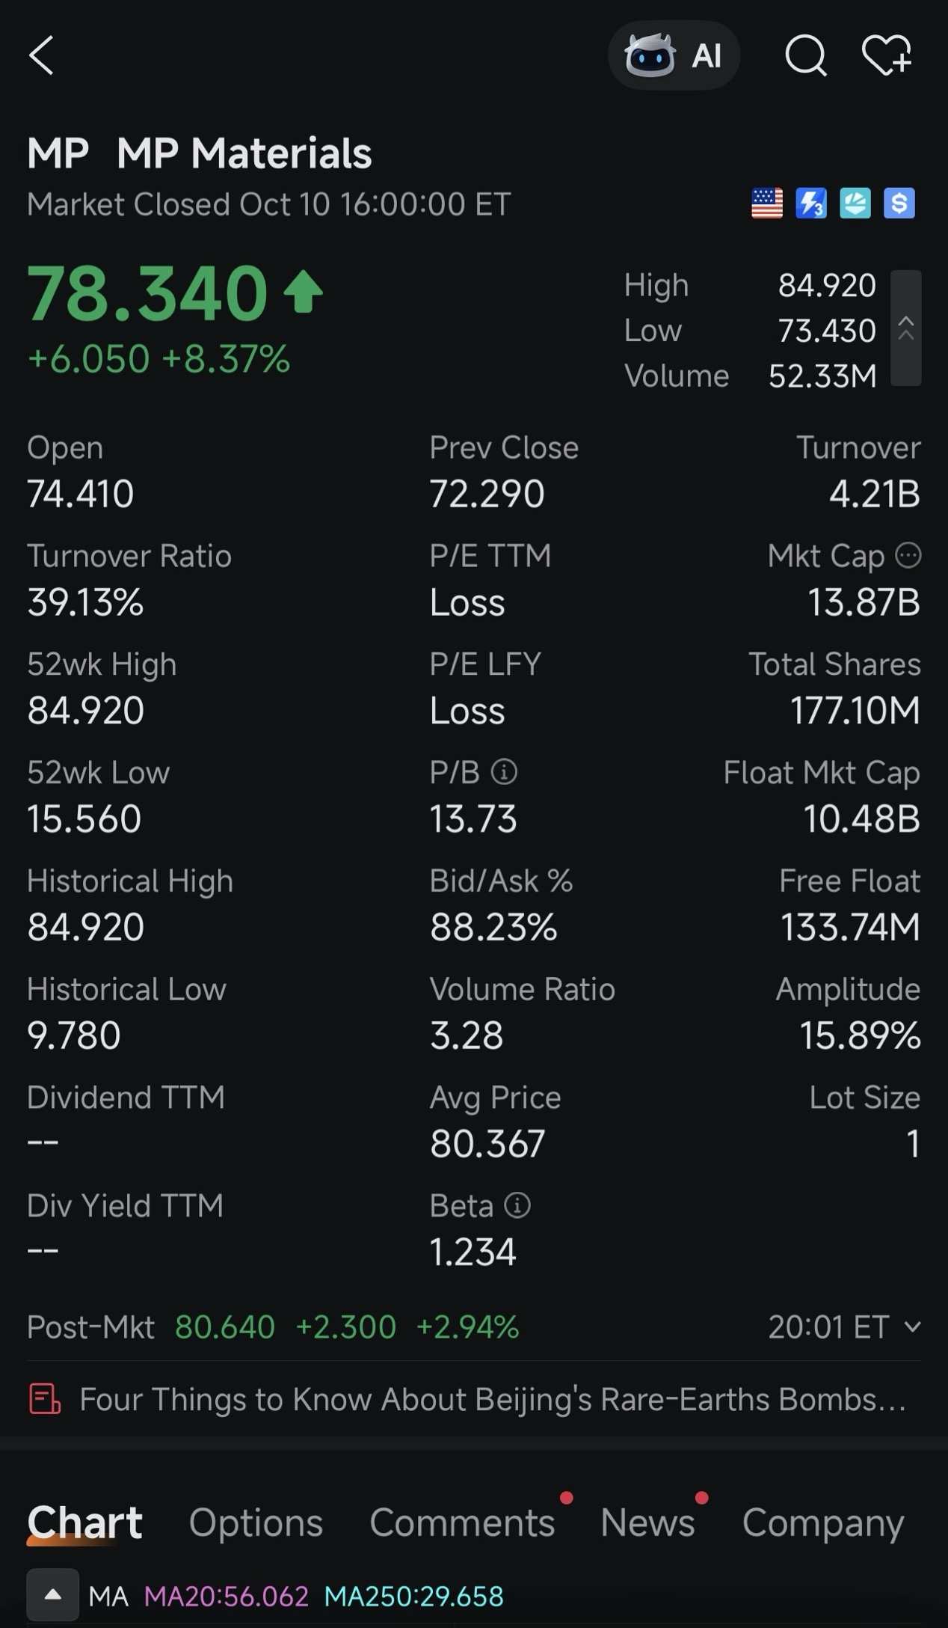Switch to the Comments tab
The image size is (948, 1628).
pyautogui.click(x=462, y=1523)
